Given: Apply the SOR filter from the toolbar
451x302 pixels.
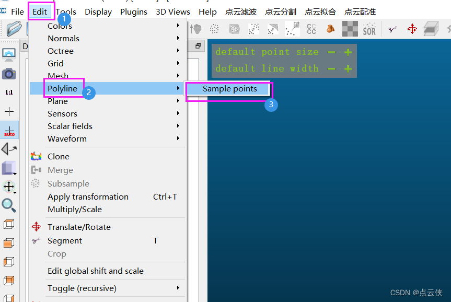Looking at the screenshot, I should [x=369, y=29].
